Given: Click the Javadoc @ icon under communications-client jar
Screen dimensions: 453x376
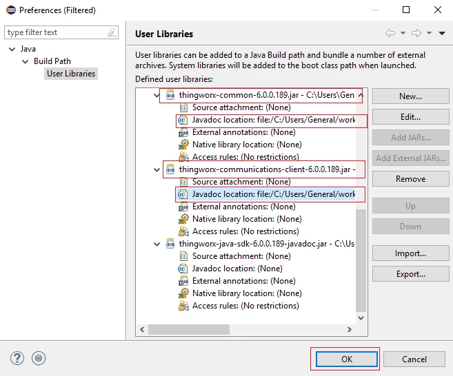Looking at the screenshot, I should pyautogui.click(x=182, y=194).
